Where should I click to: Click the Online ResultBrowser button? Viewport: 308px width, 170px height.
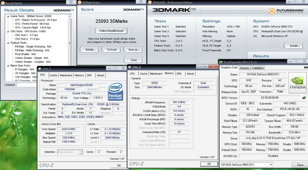tap(111, 31)
